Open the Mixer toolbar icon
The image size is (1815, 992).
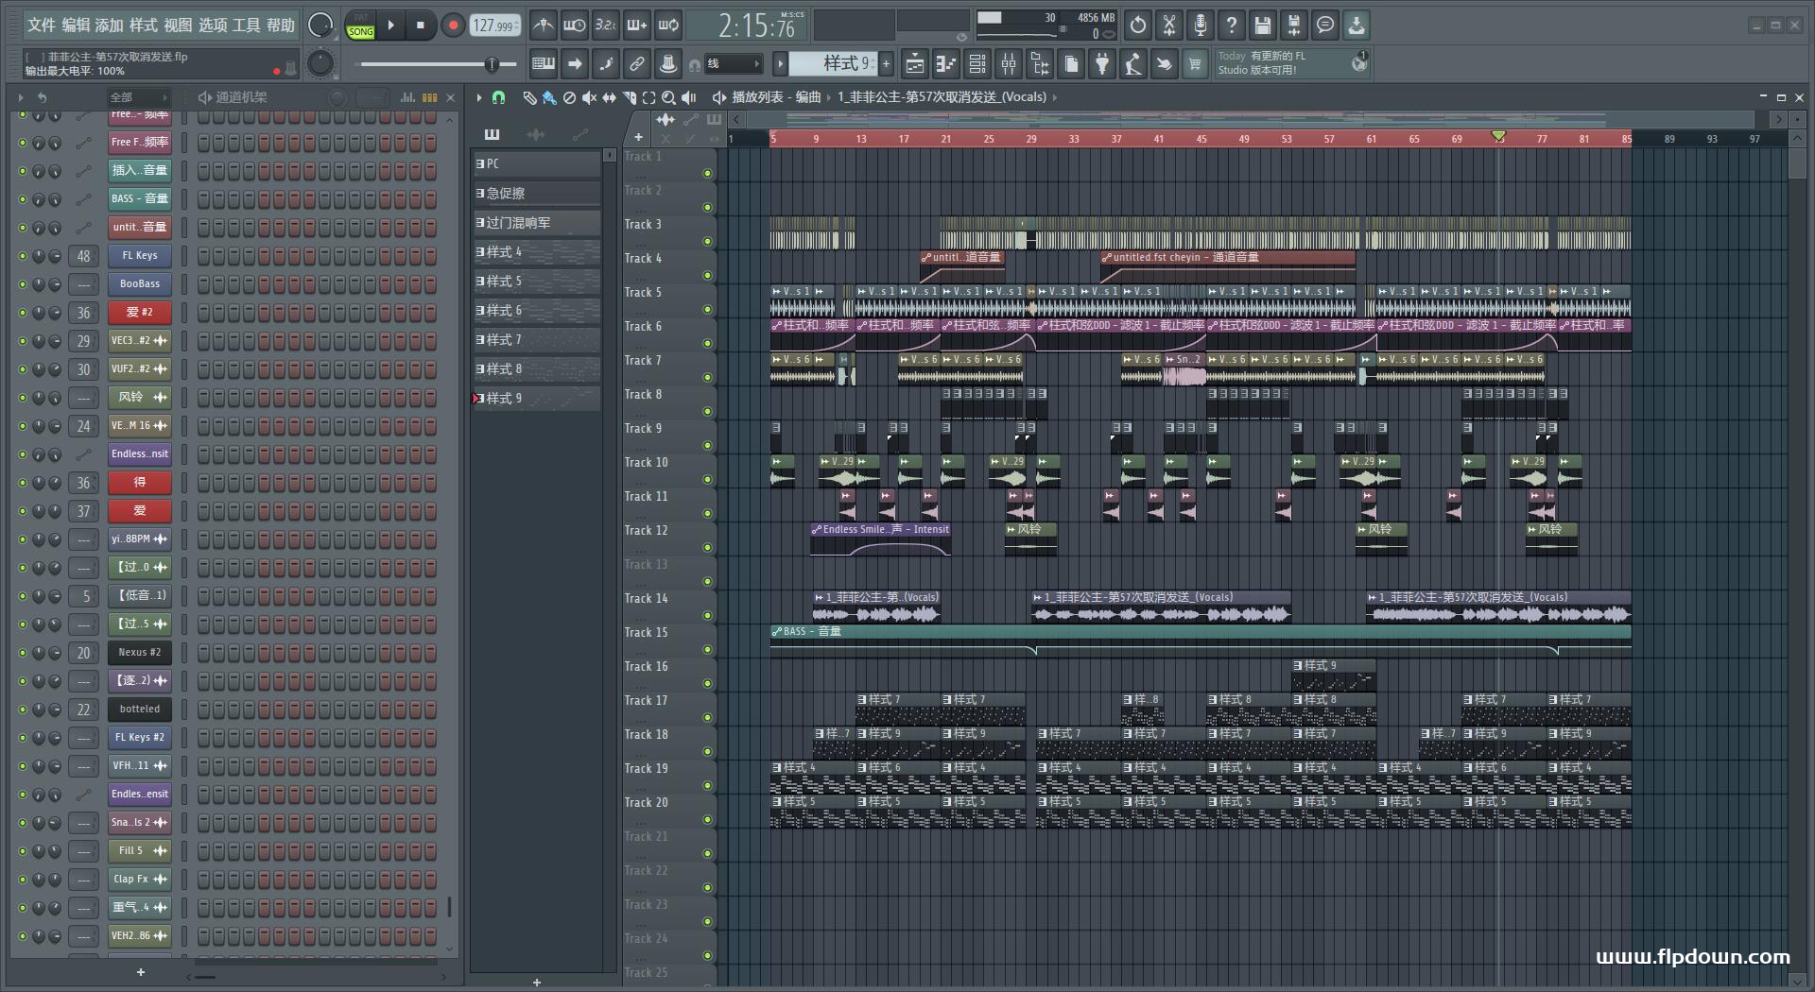[1009, 64]
